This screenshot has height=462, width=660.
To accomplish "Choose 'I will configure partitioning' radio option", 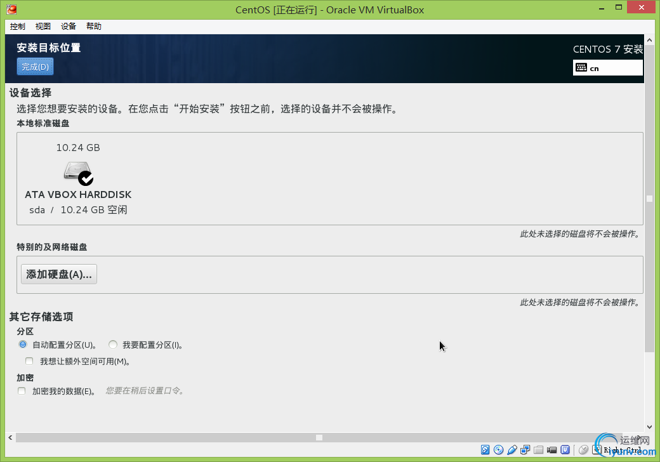I will 113,345.
